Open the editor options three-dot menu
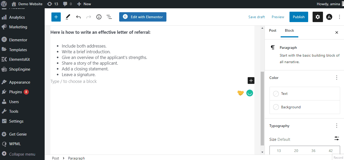The width and height of the screenshot is (344, 160). point(339,17)
